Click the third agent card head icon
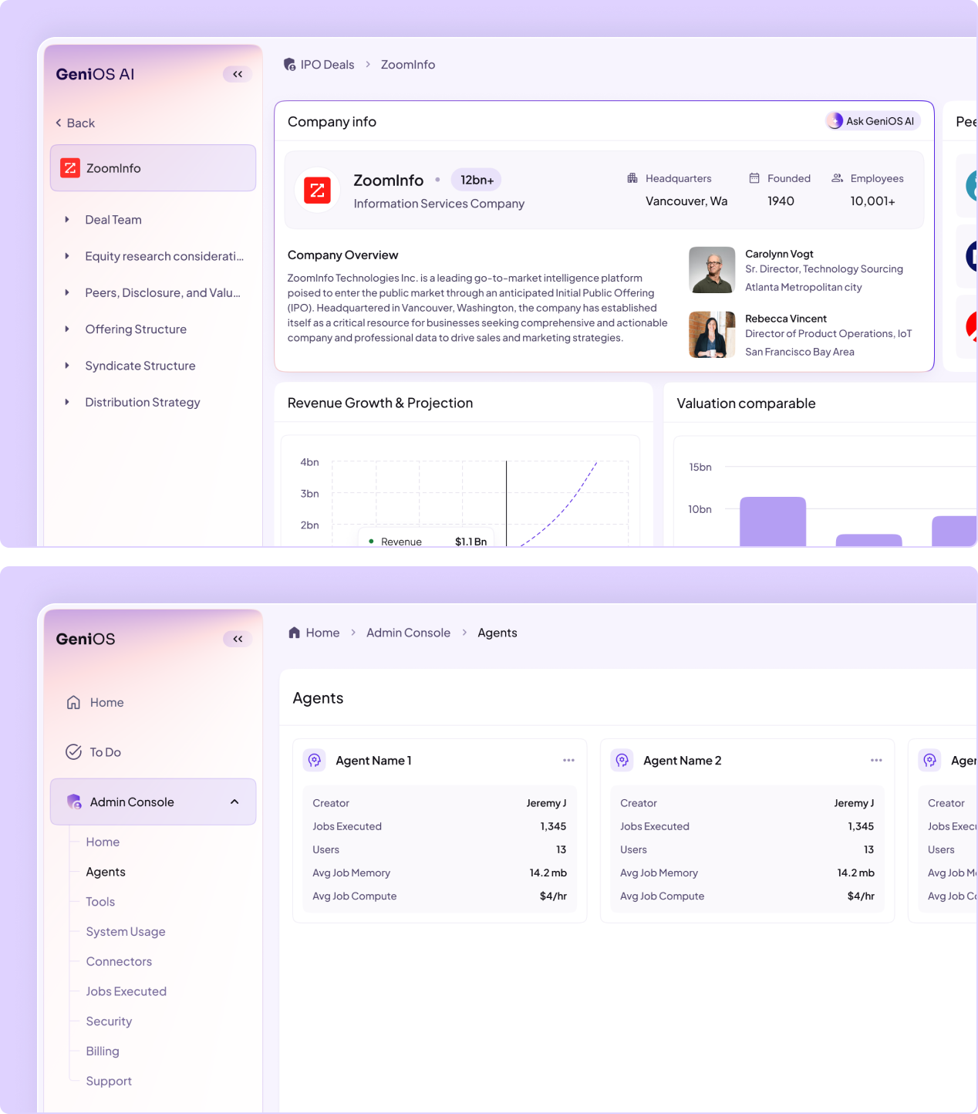Viewport: 978px width, 1114px height. (x=930, y=761)
